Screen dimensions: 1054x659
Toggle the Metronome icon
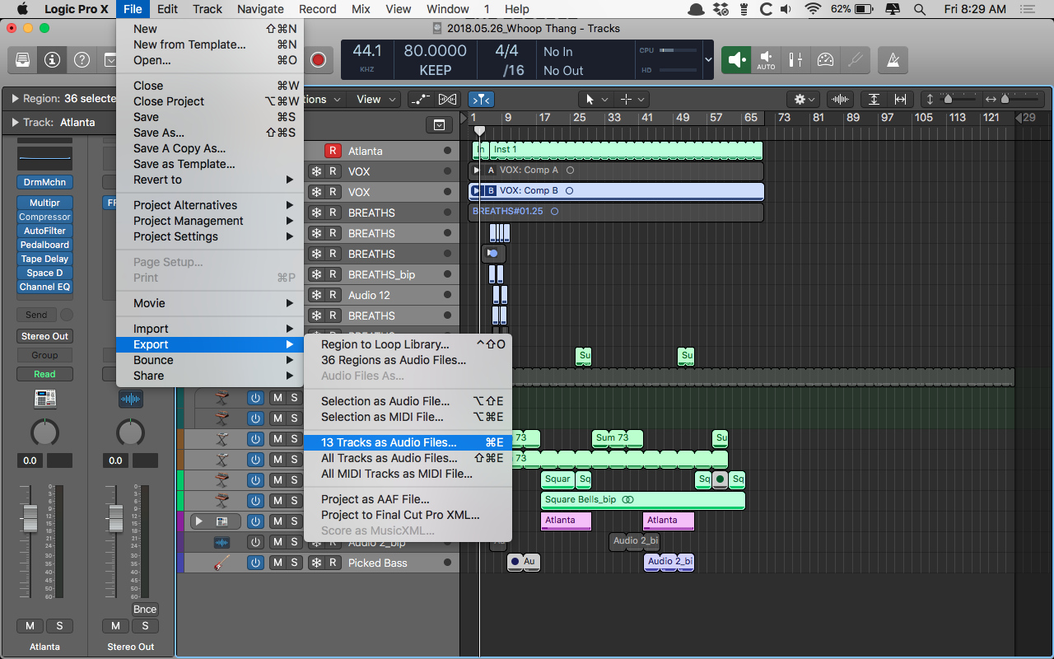point(893,60)
